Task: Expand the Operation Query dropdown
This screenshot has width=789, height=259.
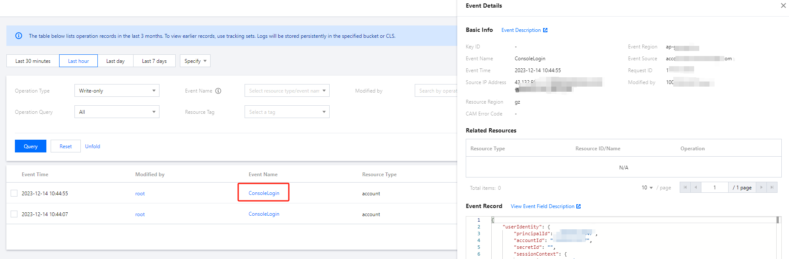Action: point(117,112)
